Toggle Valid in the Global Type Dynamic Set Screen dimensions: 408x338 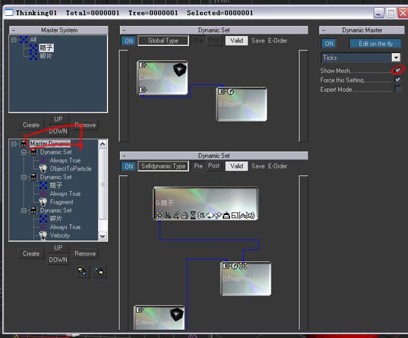pyautogui.click(x=236, y=40)
